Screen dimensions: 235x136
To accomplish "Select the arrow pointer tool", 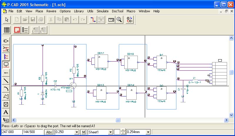I will (7, 20).
